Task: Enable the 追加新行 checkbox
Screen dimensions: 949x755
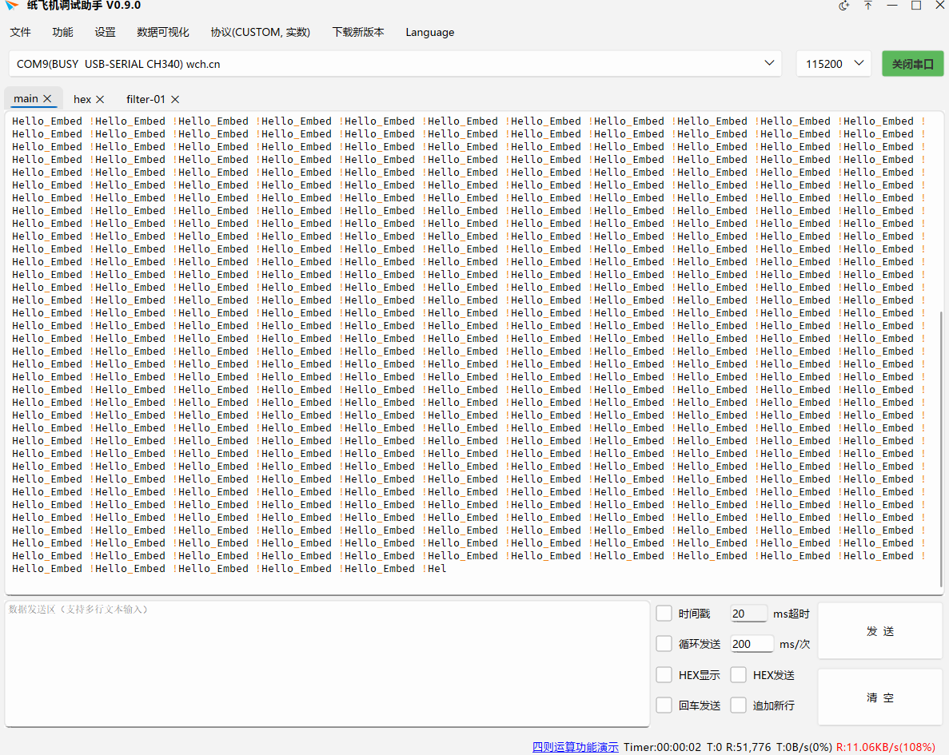Action: 739,705
